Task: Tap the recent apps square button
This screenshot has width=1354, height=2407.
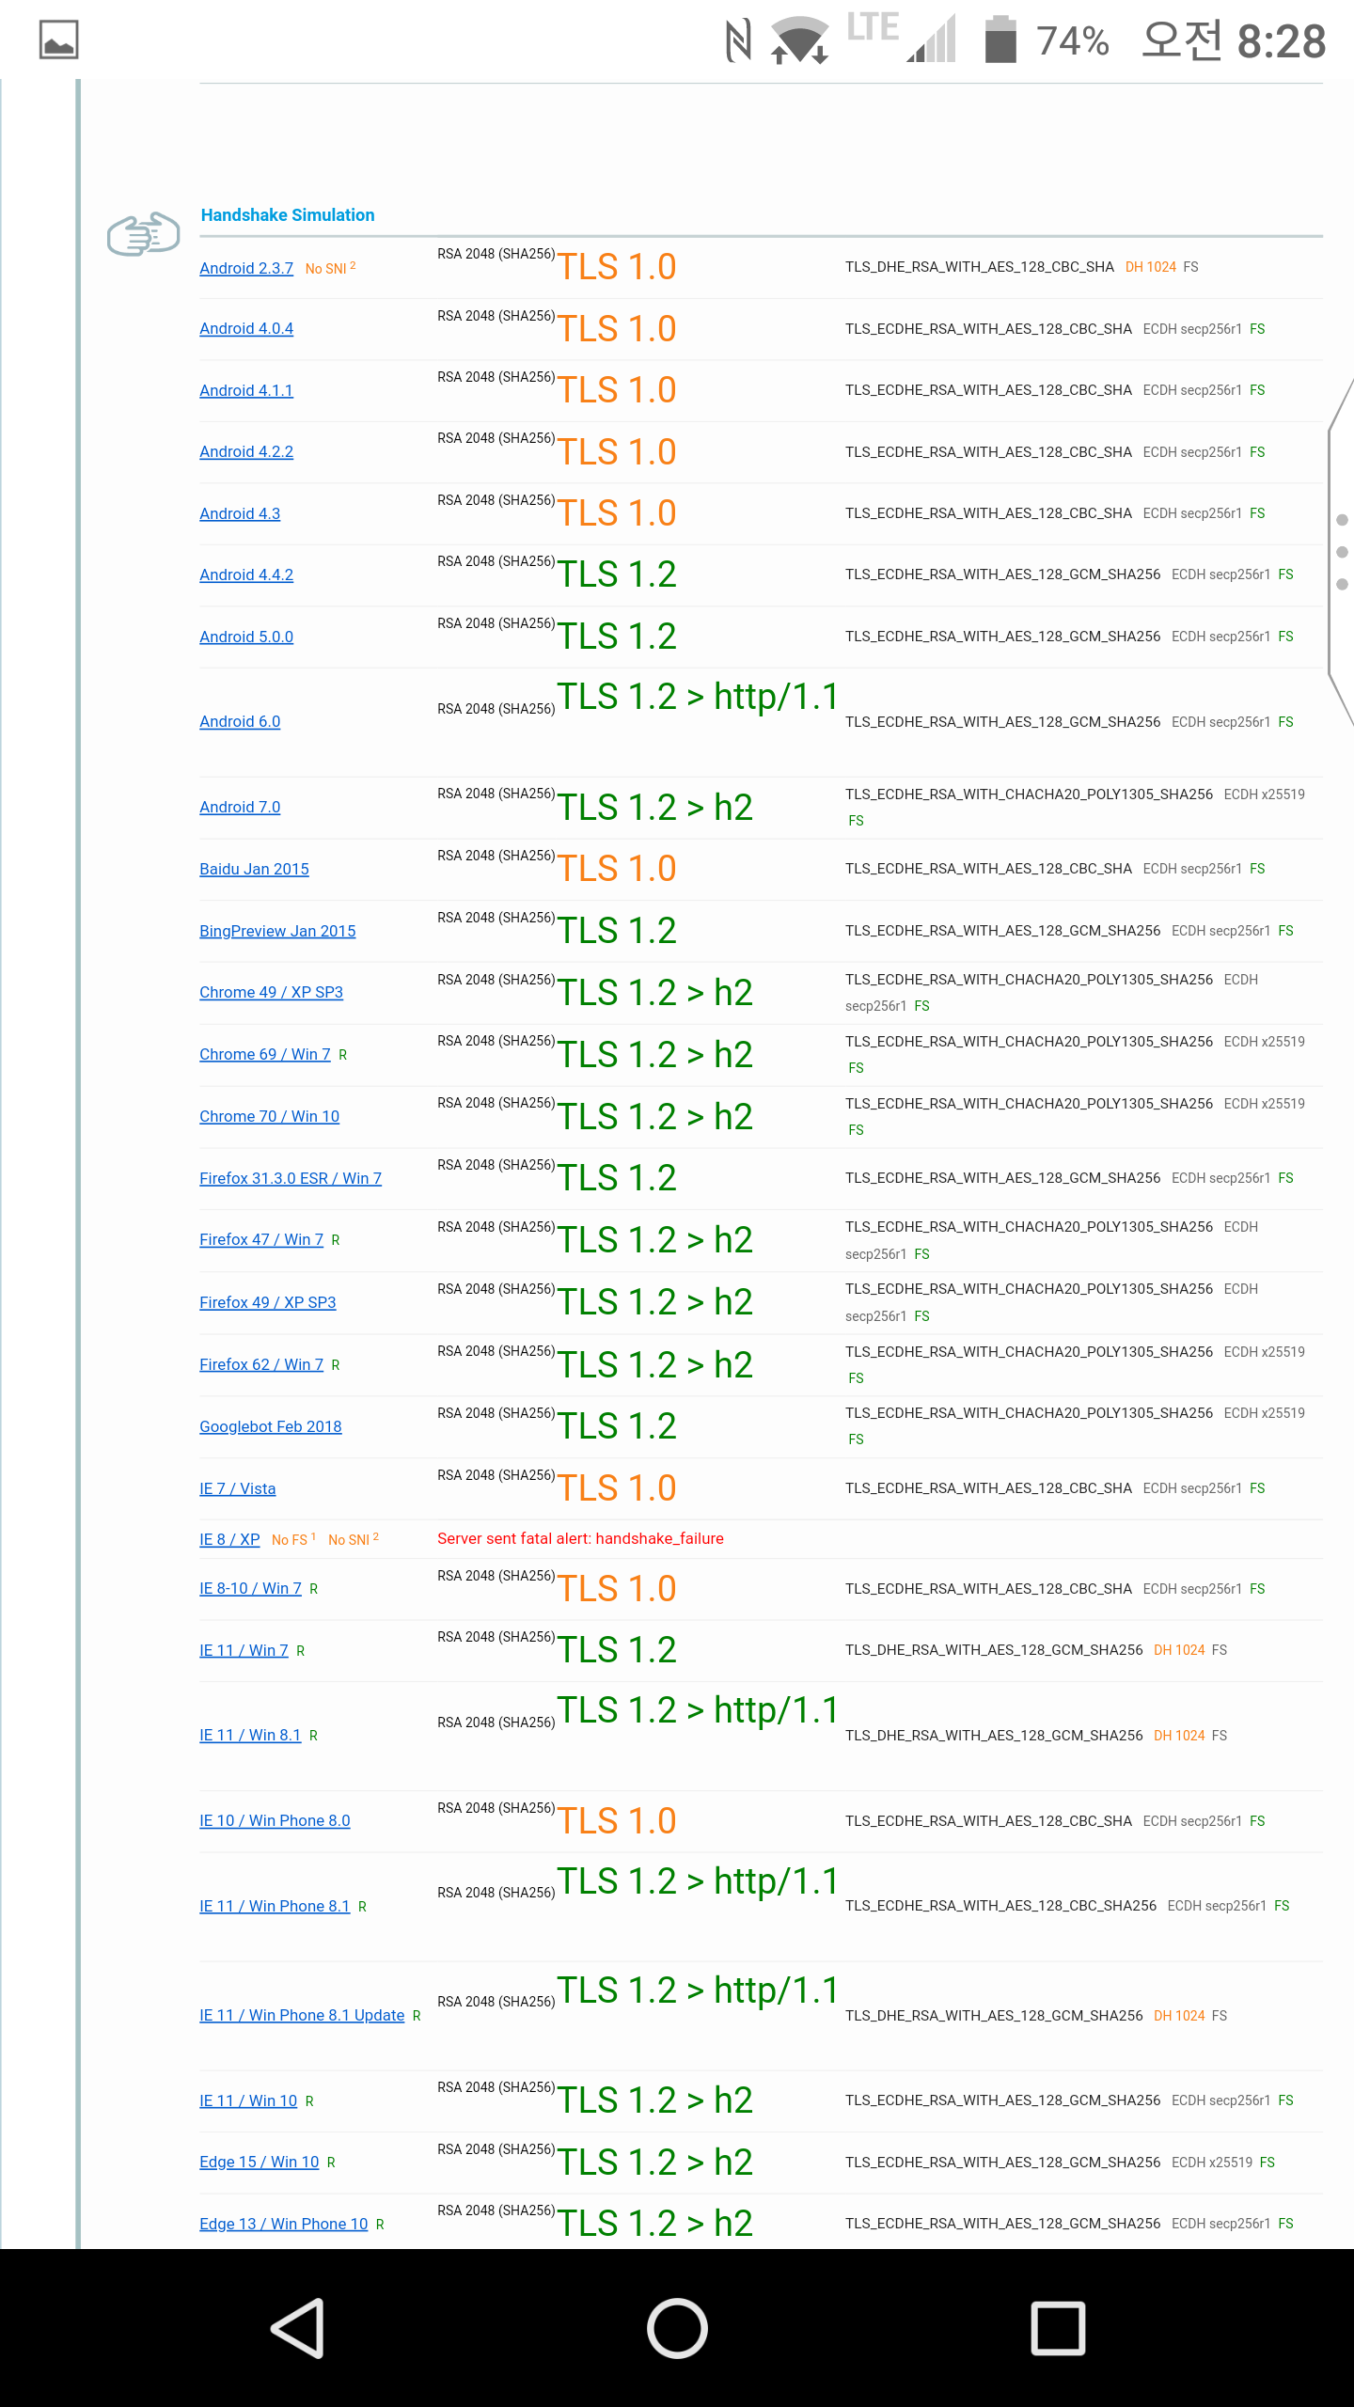Action: [1058, 2328]
